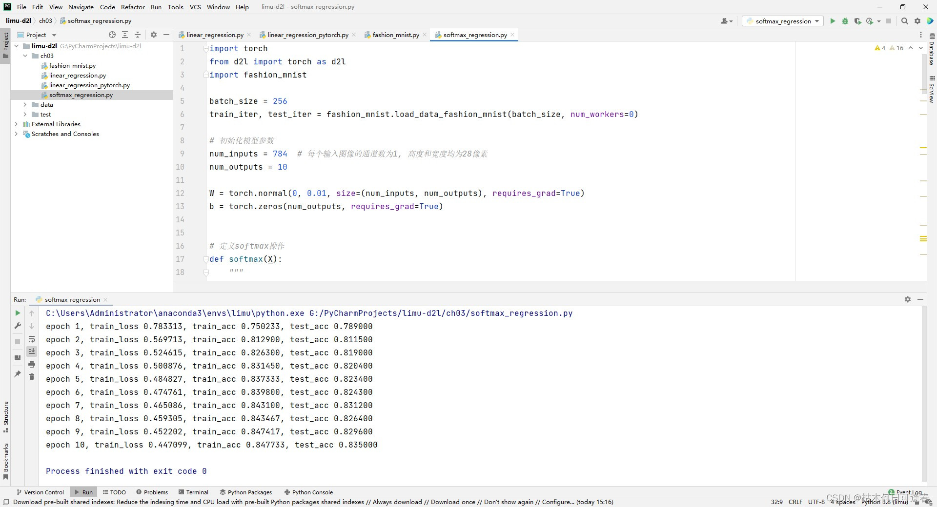Screen dimensions: 937x507
Task: Select linear_regression_pytorch.py in project tree
Action: (x=89, y=85)
